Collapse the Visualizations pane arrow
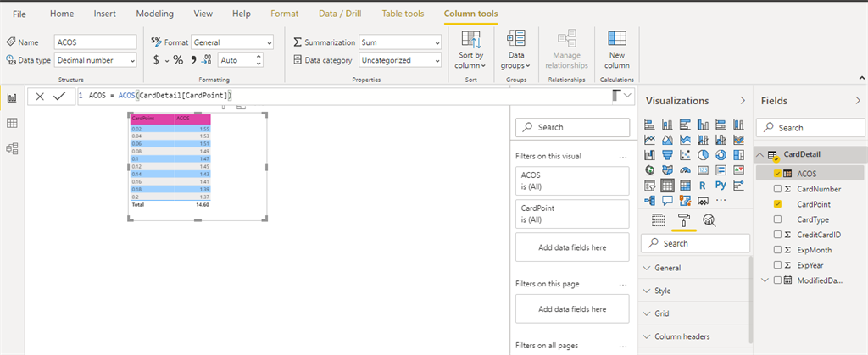Image resolution: width=868 pixels, height=355 pixels. [743, 101]
